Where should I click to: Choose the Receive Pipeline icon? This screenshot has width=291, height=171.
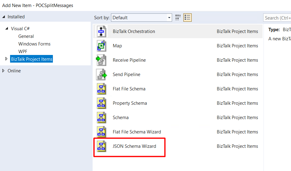pos(101,60)
